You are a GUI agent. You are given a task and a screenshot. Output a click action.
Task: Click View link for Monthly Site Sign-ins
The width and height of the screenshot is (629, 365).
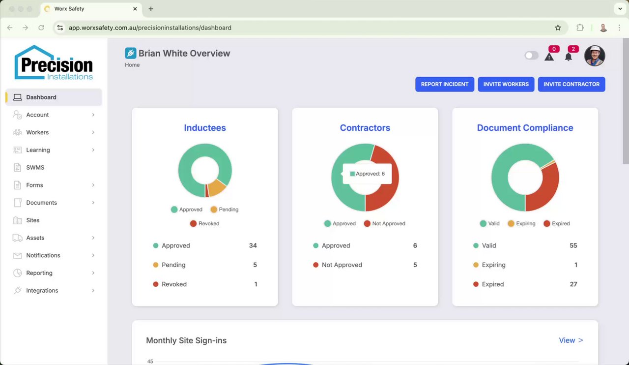[x=571, y=340]
